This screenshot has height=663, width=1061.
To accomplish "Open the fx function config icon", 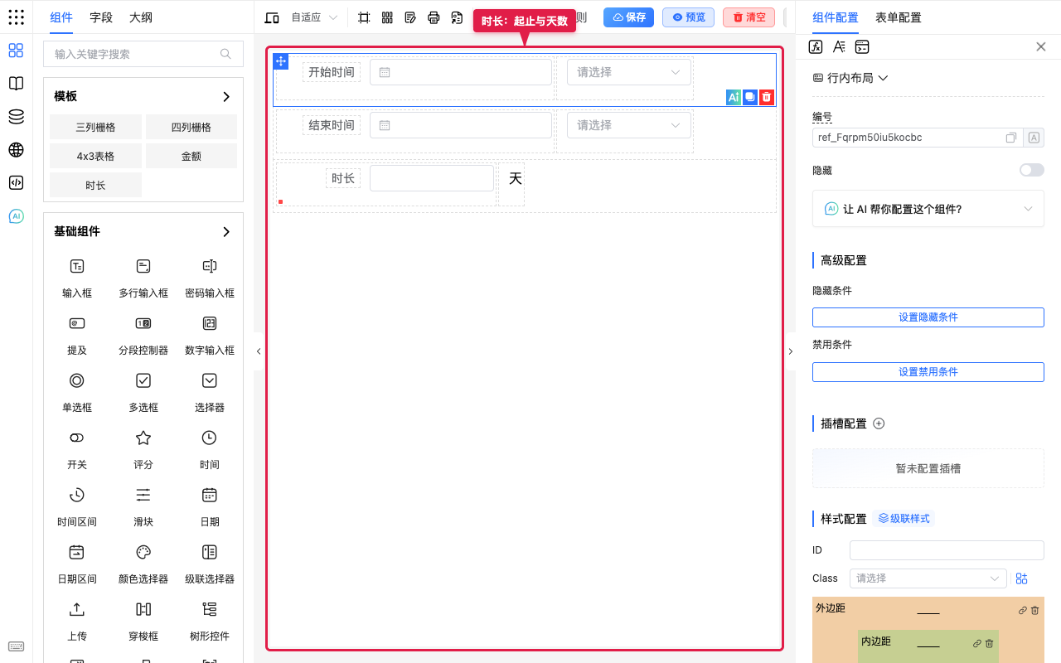I will (816, 47).
